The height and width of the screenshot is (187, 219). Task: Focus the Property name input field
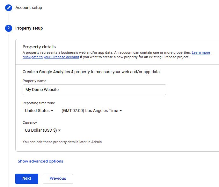coord(94,90)
